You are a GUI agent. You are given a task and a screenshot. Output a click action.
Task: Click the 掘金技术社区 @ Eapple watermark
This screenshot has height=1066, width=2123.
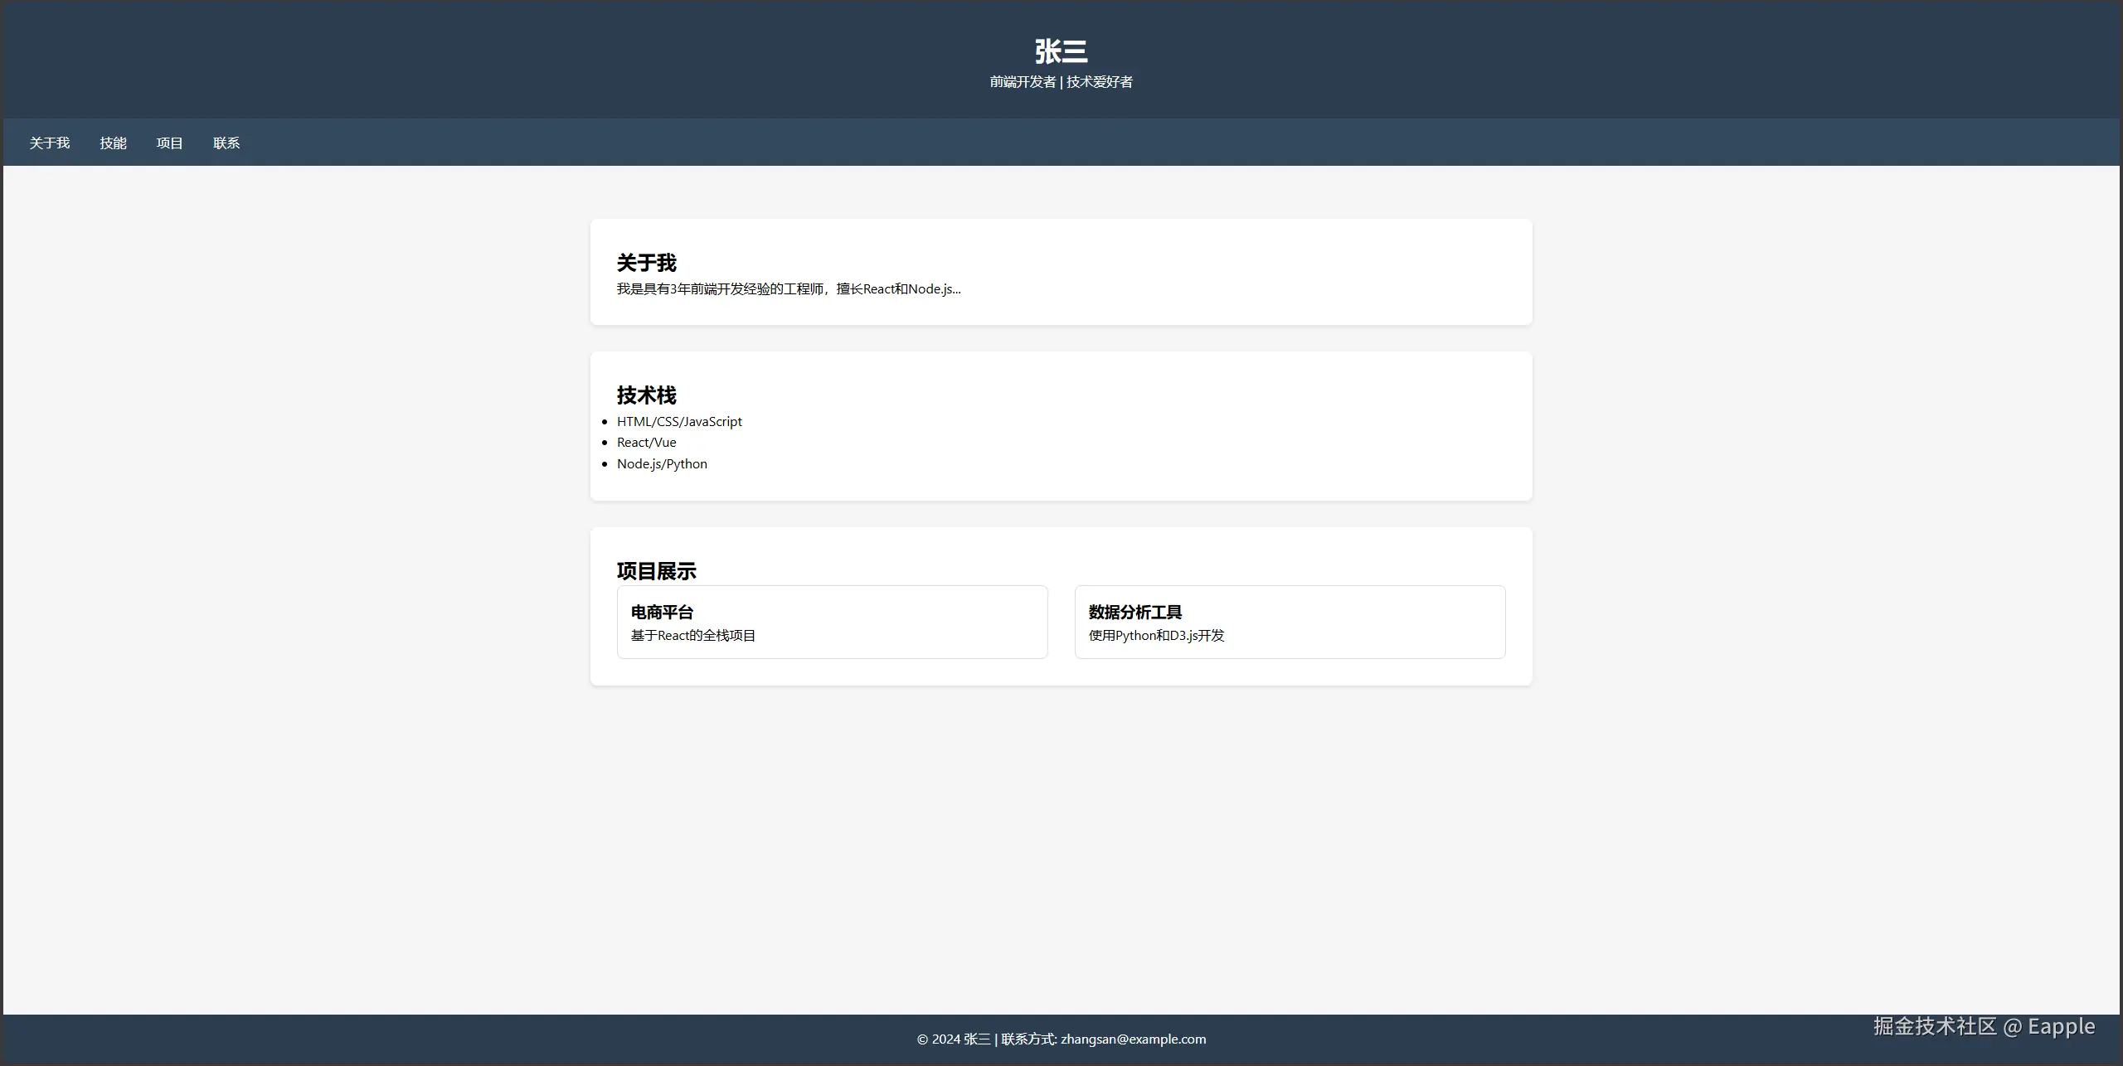[1984, 1026]
